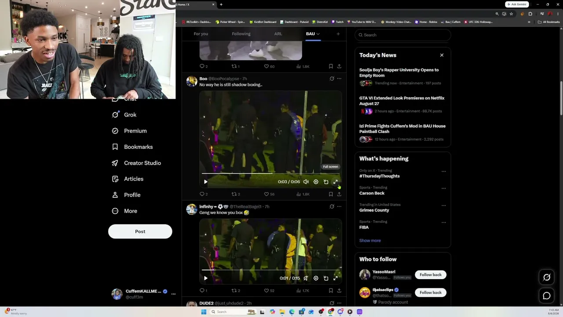Mute the Boo post video audio

pos(306,182)
